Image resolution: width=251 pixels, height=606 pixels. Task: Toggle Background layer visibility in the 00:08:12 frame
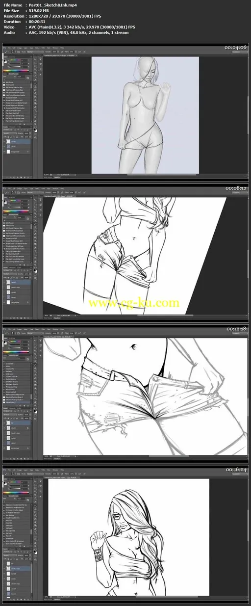coord(4,302)
